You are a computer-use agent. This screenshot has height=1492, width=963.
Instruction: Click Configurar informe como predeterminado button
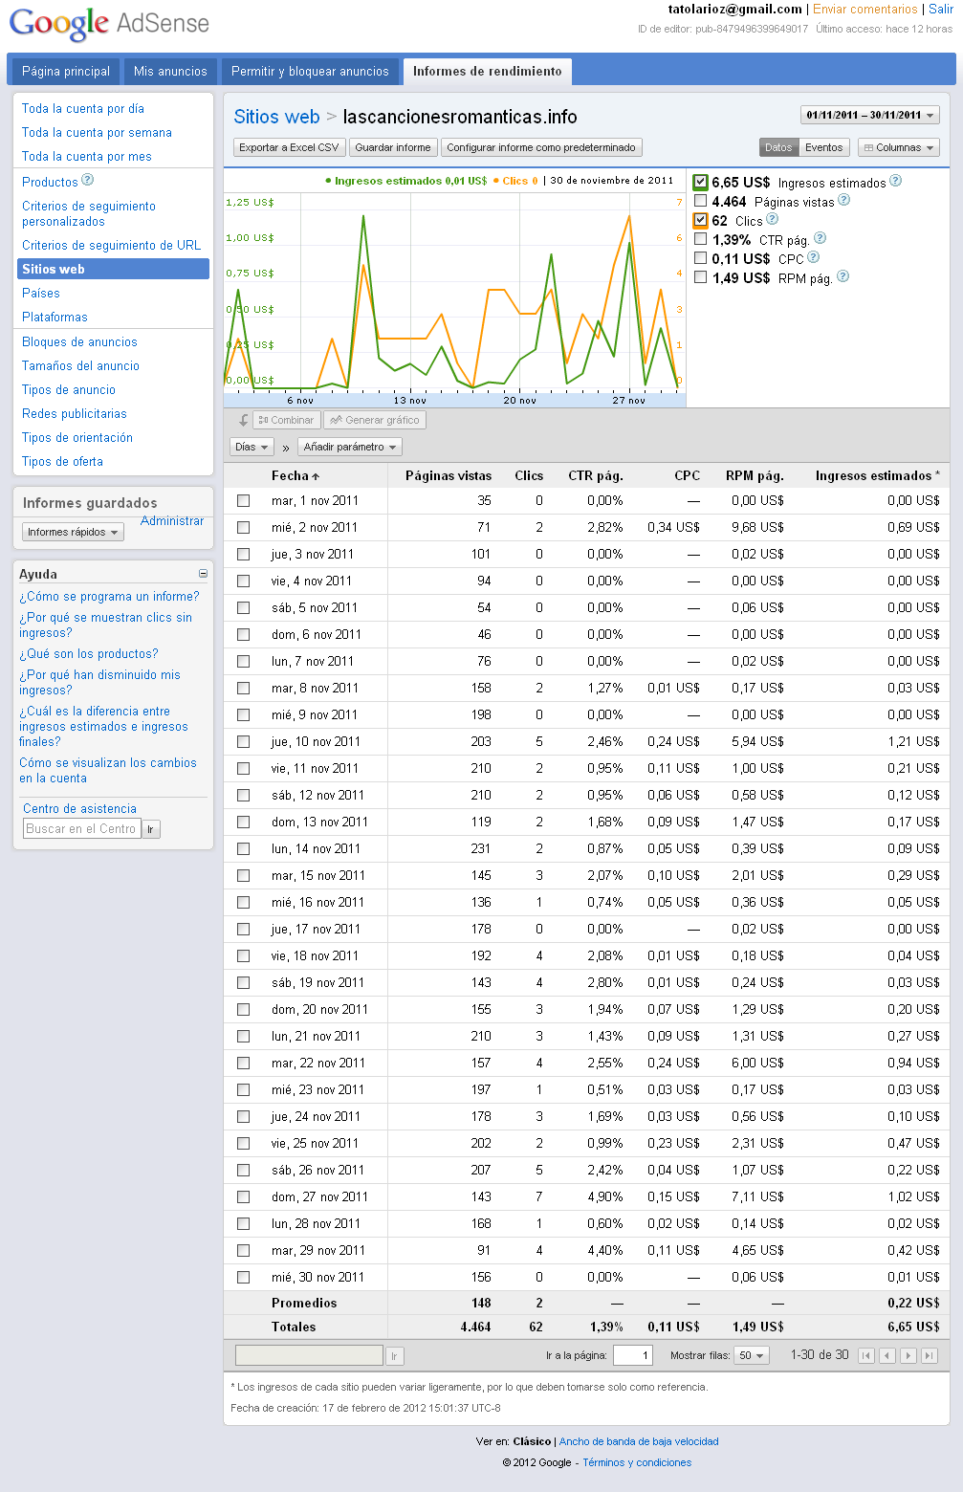coord(541,147)
